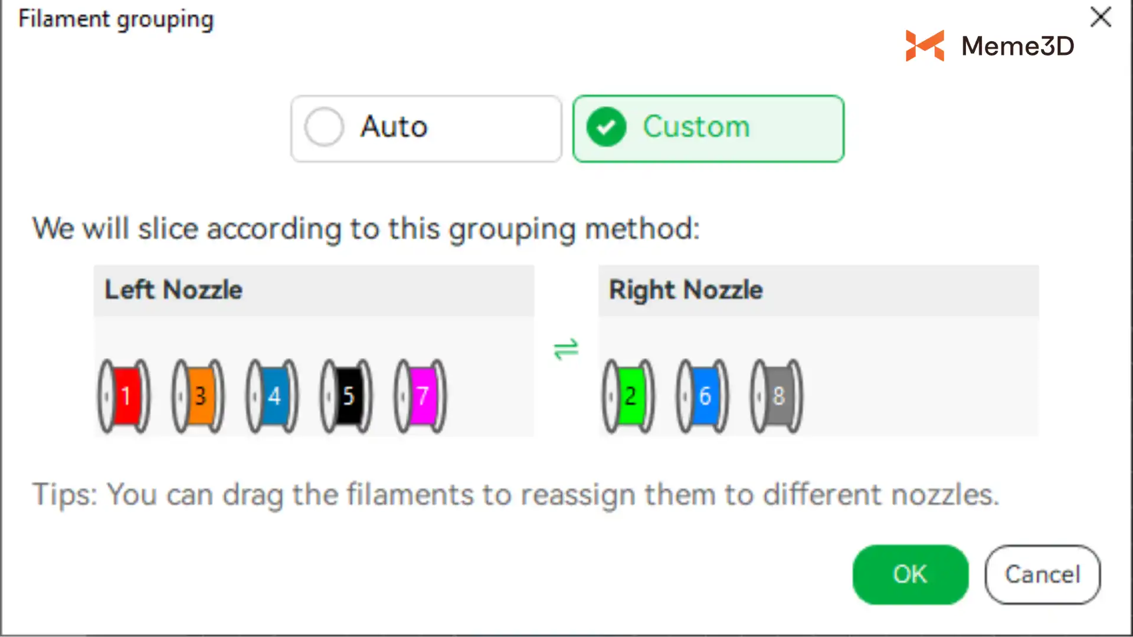This screenshot has width=1133, height=637.
Task: Click the gray filament spool 8
Action: (777, 396)
